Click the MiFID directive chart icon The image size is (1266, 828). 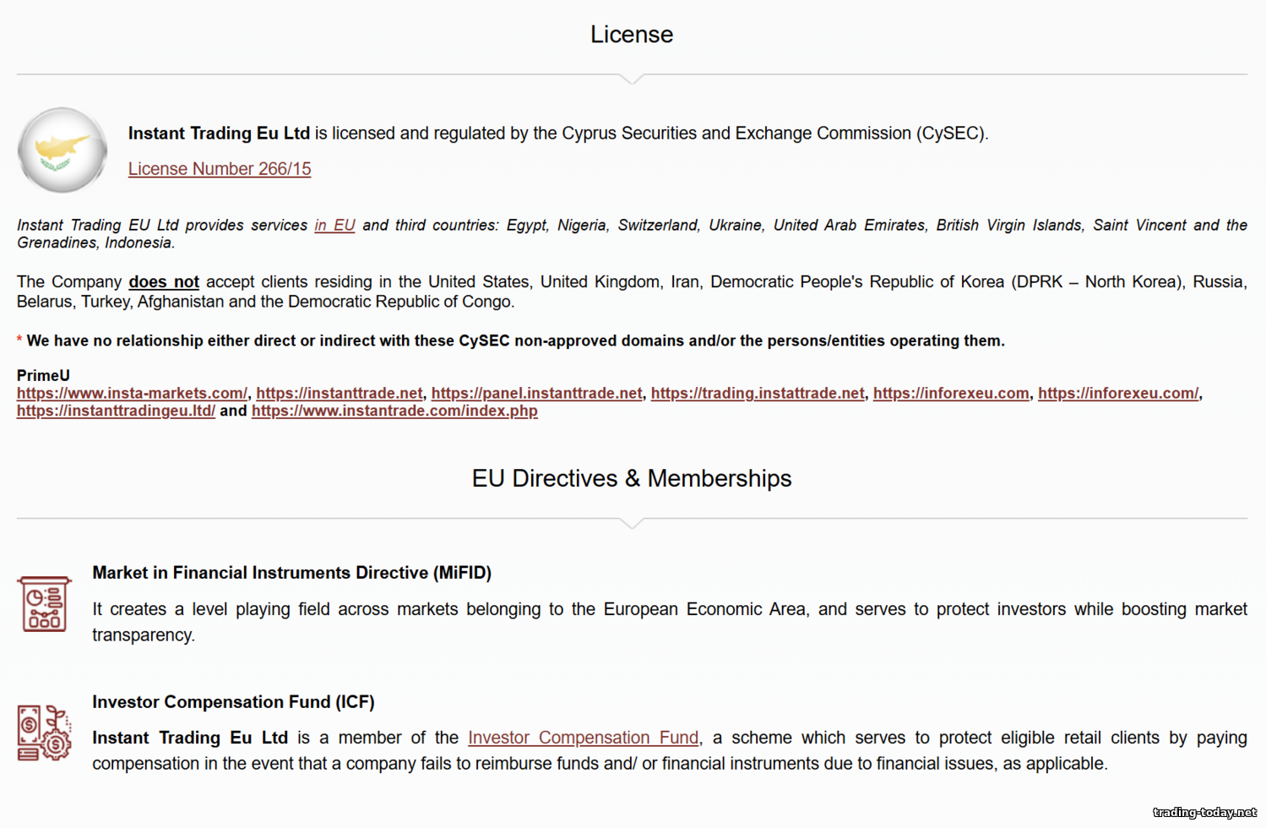[44, 604]
